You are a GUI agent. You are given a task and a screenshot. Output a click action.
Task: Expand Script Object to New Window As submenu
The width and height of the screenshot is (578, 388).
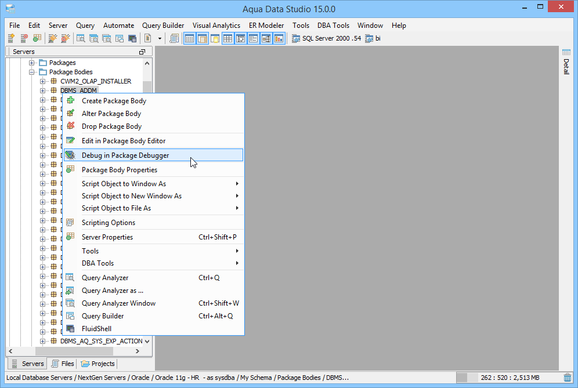[153, 195]
